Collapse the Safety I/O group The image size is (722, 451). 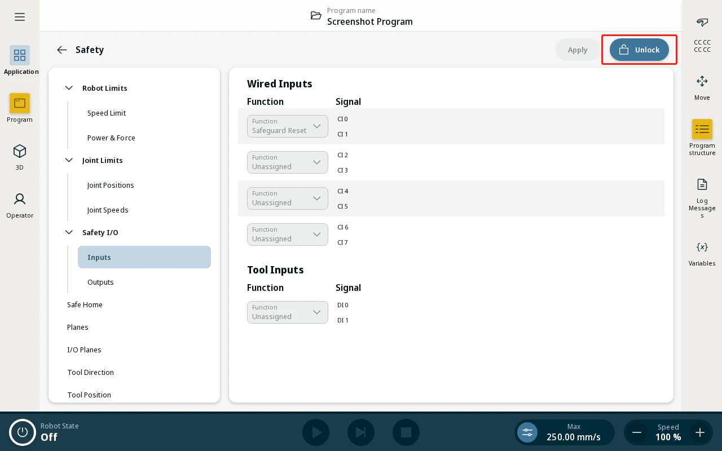[69, 232]
